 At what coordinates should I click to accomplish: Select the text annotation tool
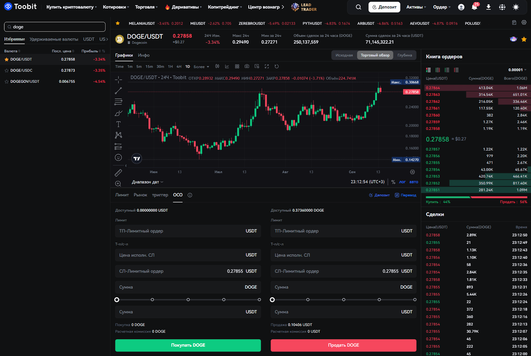[x=118, y=124]
